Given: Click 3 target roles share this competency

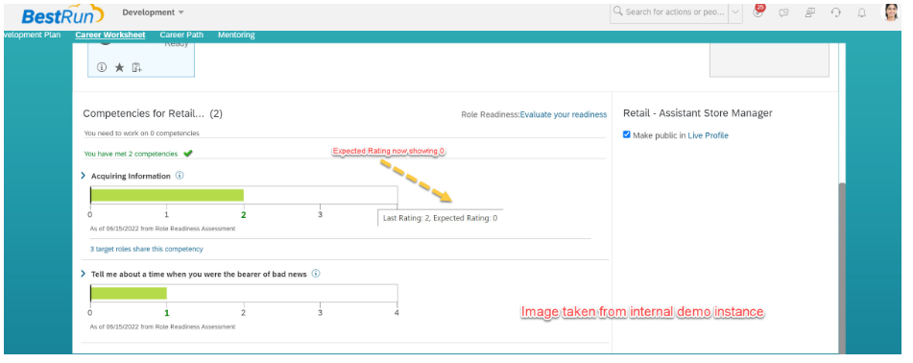Looking at the screenshot, I should (x=146, y=249).
